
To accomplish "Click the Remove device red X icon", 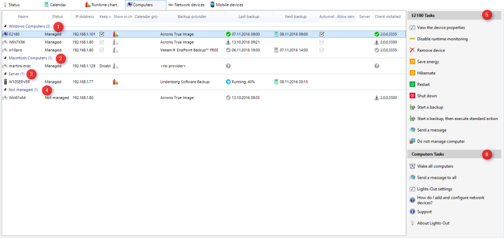I will click(x=412, y=50).
